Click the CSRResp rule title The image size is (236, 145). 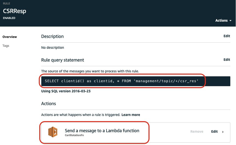14,11
